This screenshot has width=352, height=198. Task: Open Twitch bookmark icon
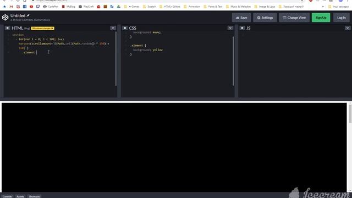tap(38, 7)
